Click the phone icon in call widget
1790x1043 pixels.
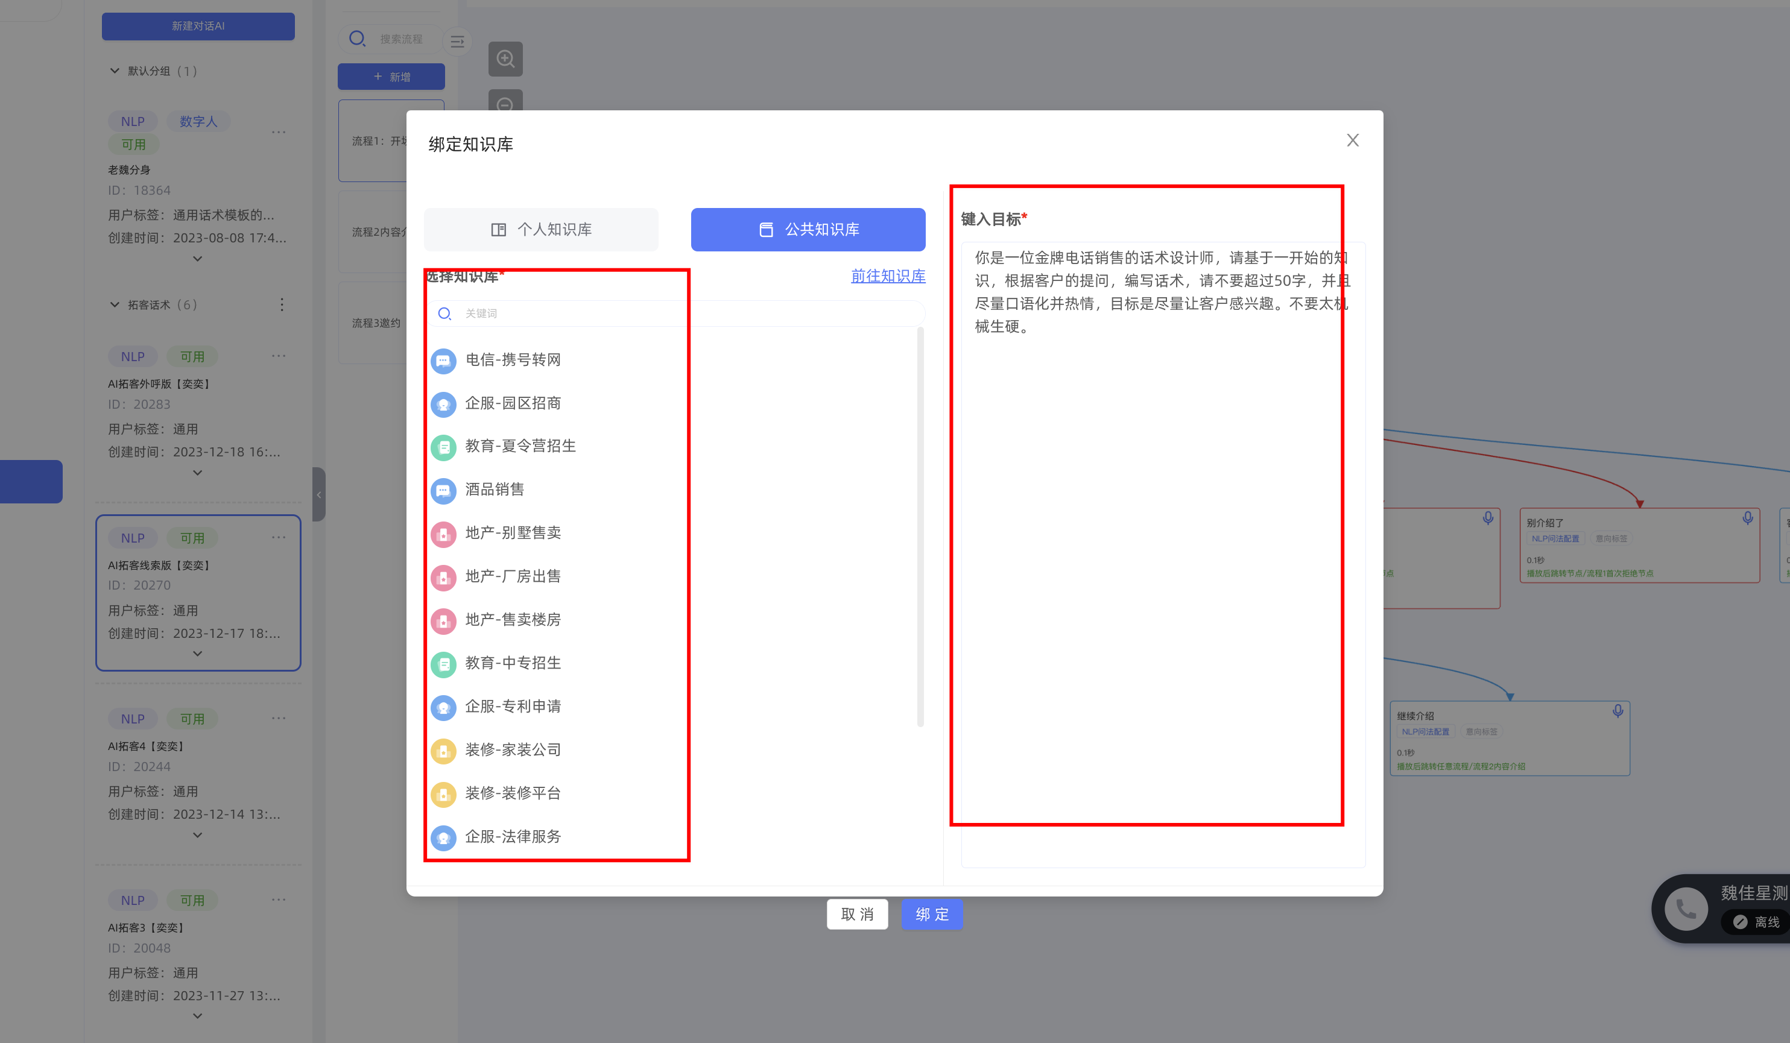1686,908
